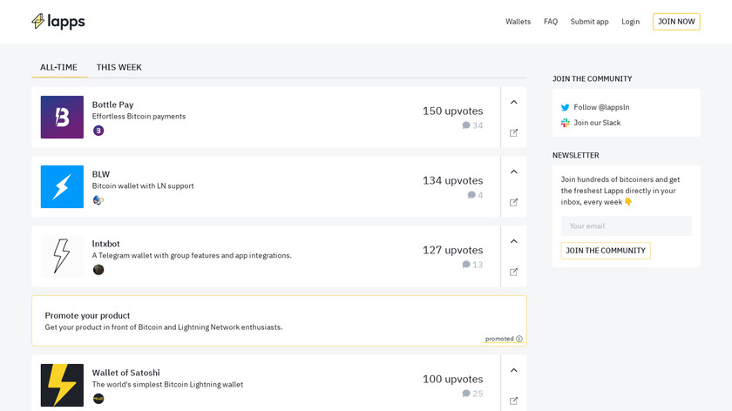Click world's simplest Bitcoin Lightning wallet text

click(x=167, y=384)
